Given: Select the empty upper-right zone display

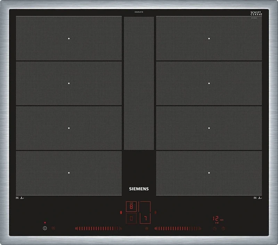Looking at the screenshot, I should [x=145, y=206].
